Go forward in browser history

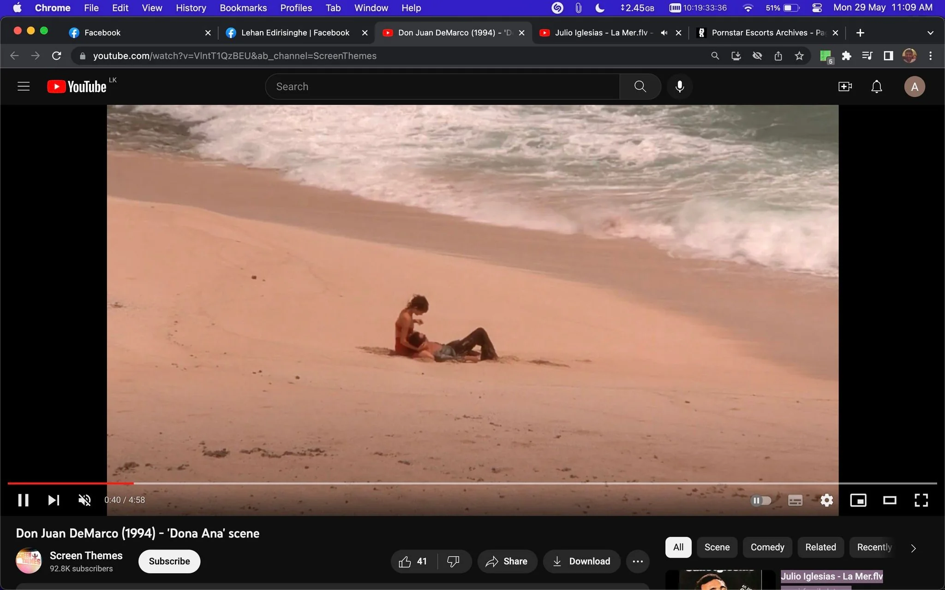36,56
